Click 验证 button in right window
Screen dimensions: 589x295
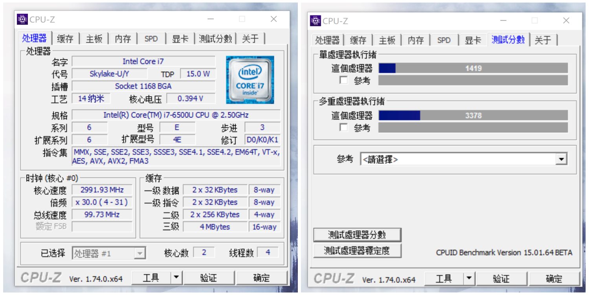click(x=501, y=279)
